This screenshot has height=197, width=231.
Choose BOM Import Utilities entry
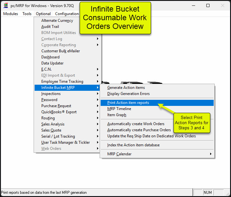(59, 33)
